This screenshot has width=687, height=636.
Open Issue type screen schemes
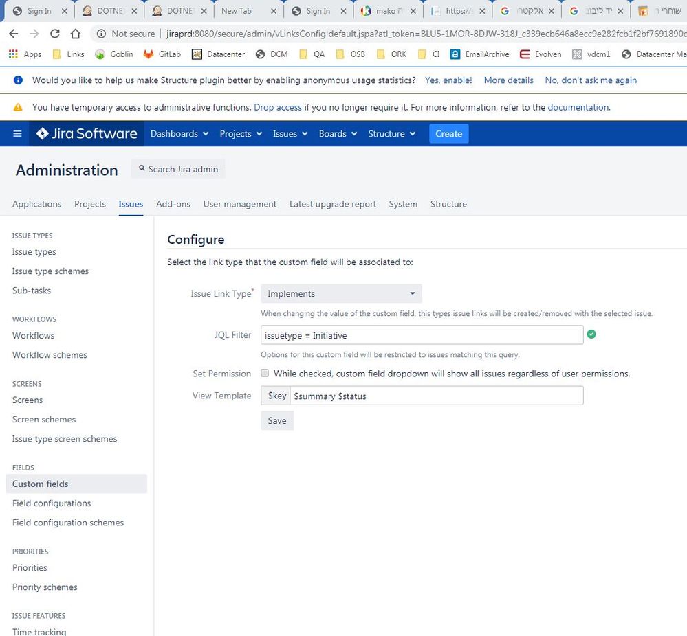tap(65, 439)
